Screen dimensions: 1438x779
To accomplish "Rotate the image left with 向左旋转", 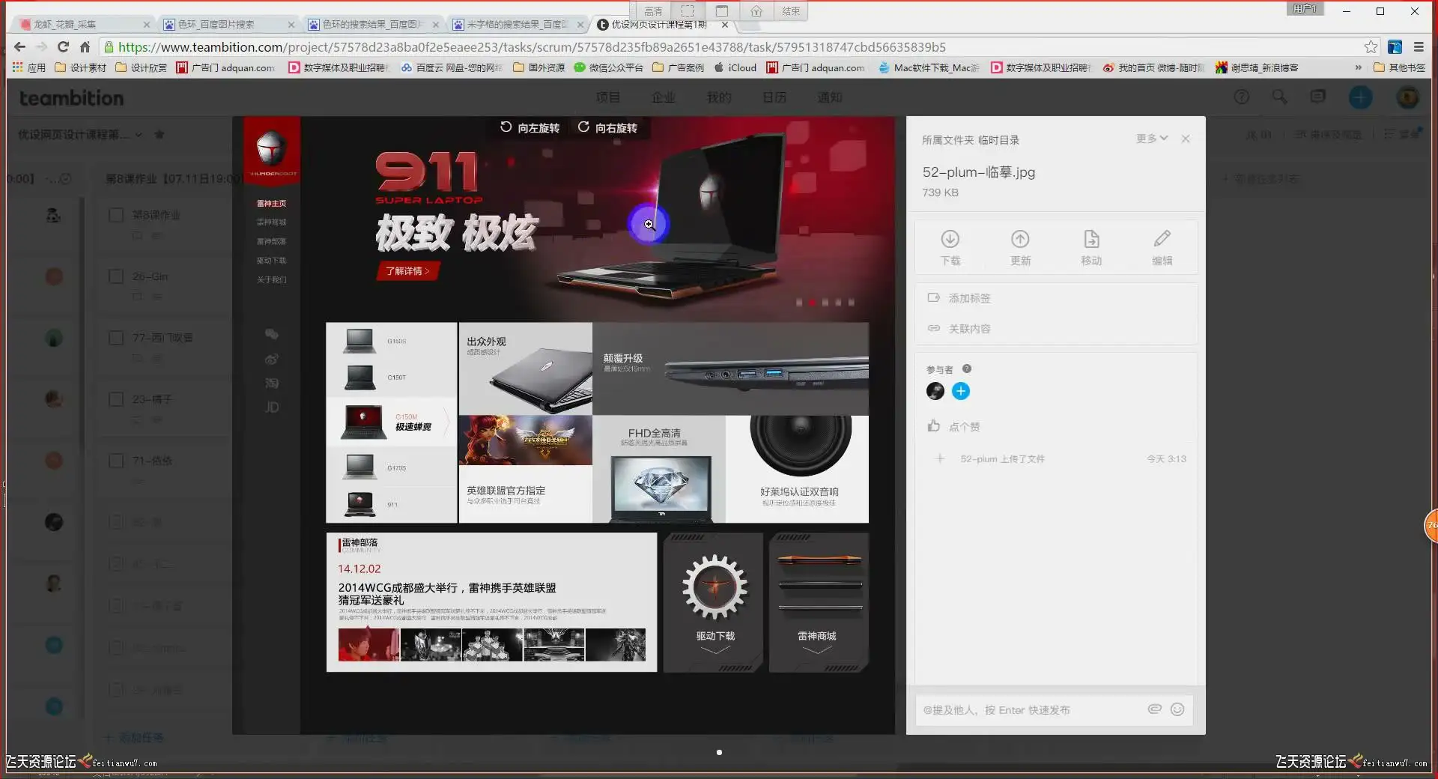I will point(530,128).
